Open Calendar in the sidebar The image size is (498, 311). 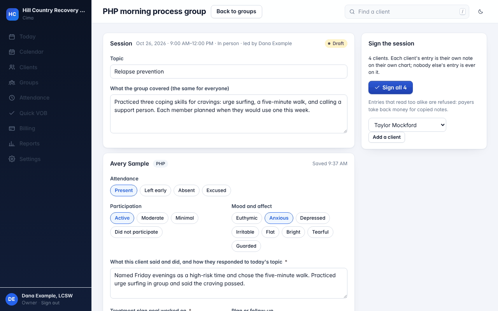pos(46,52)
